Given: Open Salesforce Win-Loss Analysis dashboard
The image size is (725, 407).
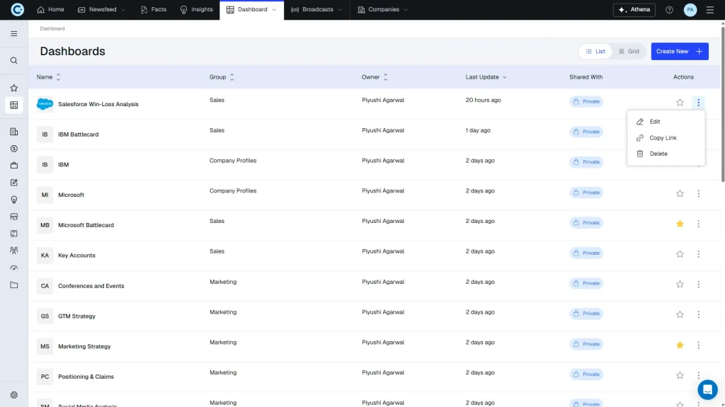Looking at the screenshot, I should tap(98, 104).
